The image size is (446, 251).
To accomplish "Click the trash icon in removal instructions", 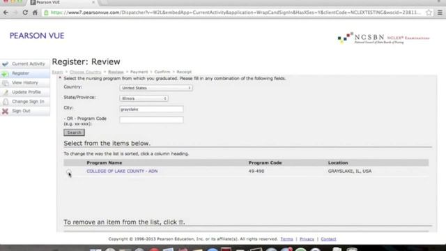I will [180, 222].
